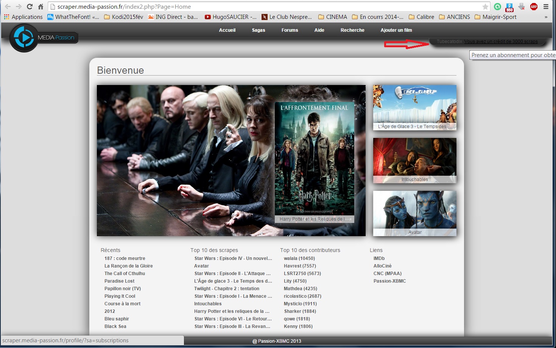Bookmark page with star icon
The image size is (556, 348).
click(485, 6)
